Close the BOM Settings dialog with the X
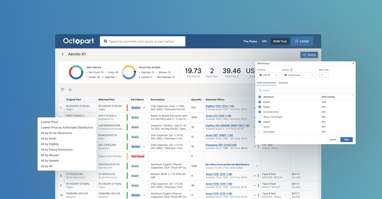This screenshot has width=382, height=199. [x=353, y=63]
